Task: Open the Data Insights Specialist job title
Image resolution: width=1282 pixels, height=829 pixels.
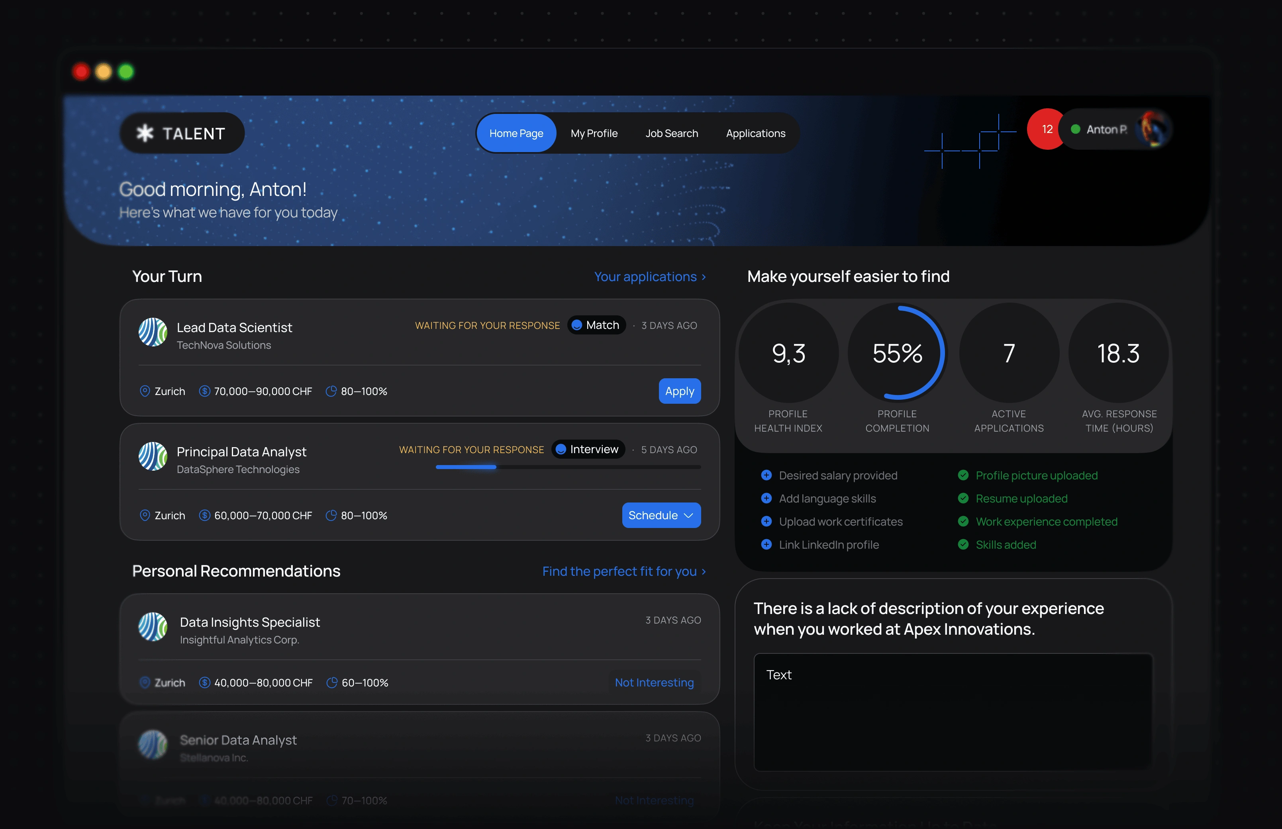Action: coord(249,622)
